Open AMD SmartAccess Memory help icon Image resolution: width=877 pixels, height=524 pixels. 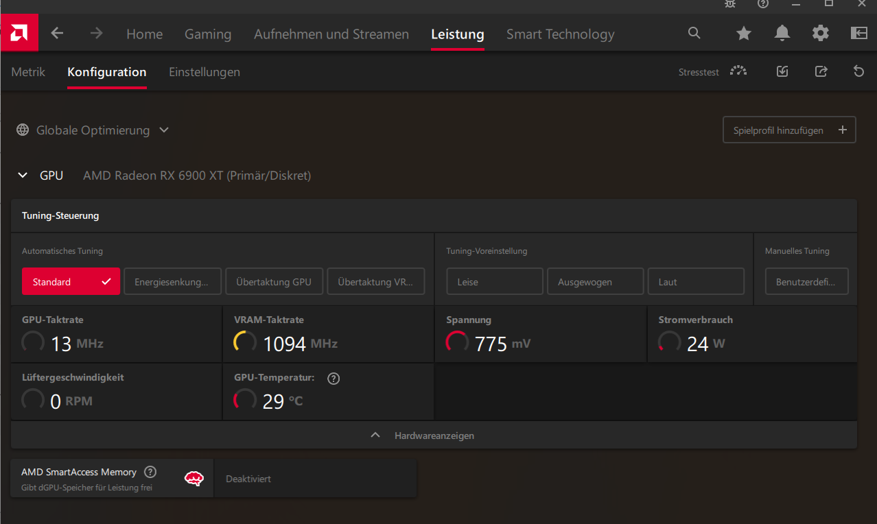click(150, 472)
